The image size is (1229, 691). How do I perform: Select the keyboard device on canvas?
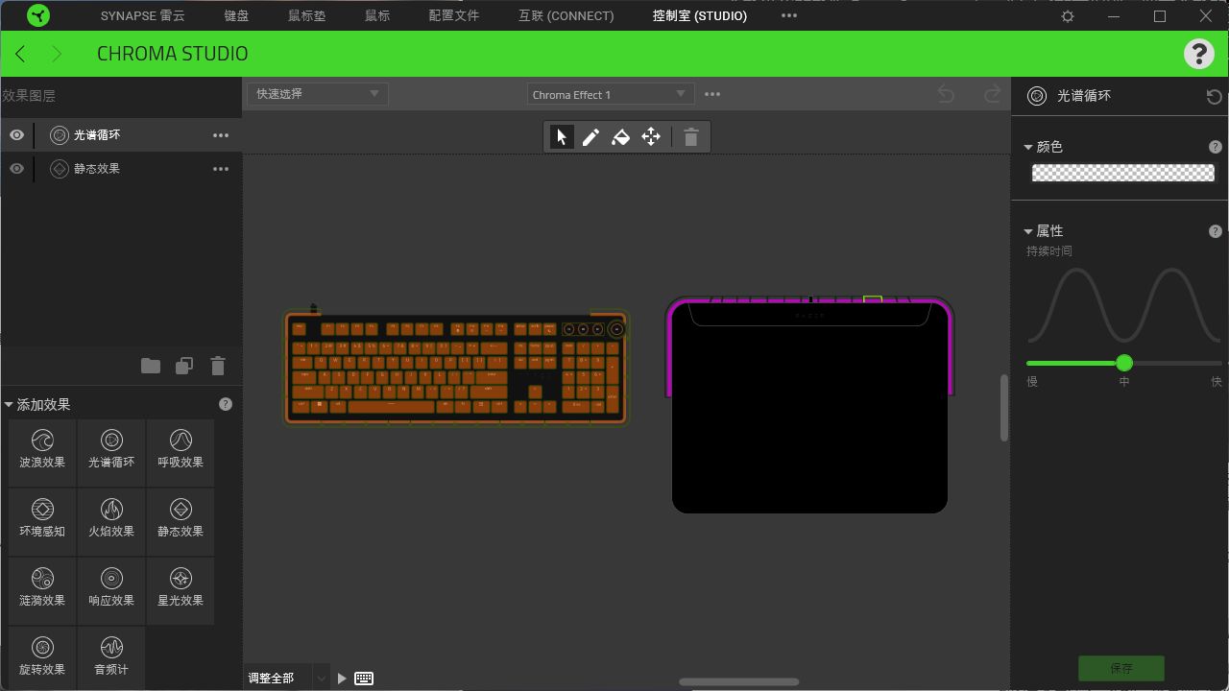456,368
